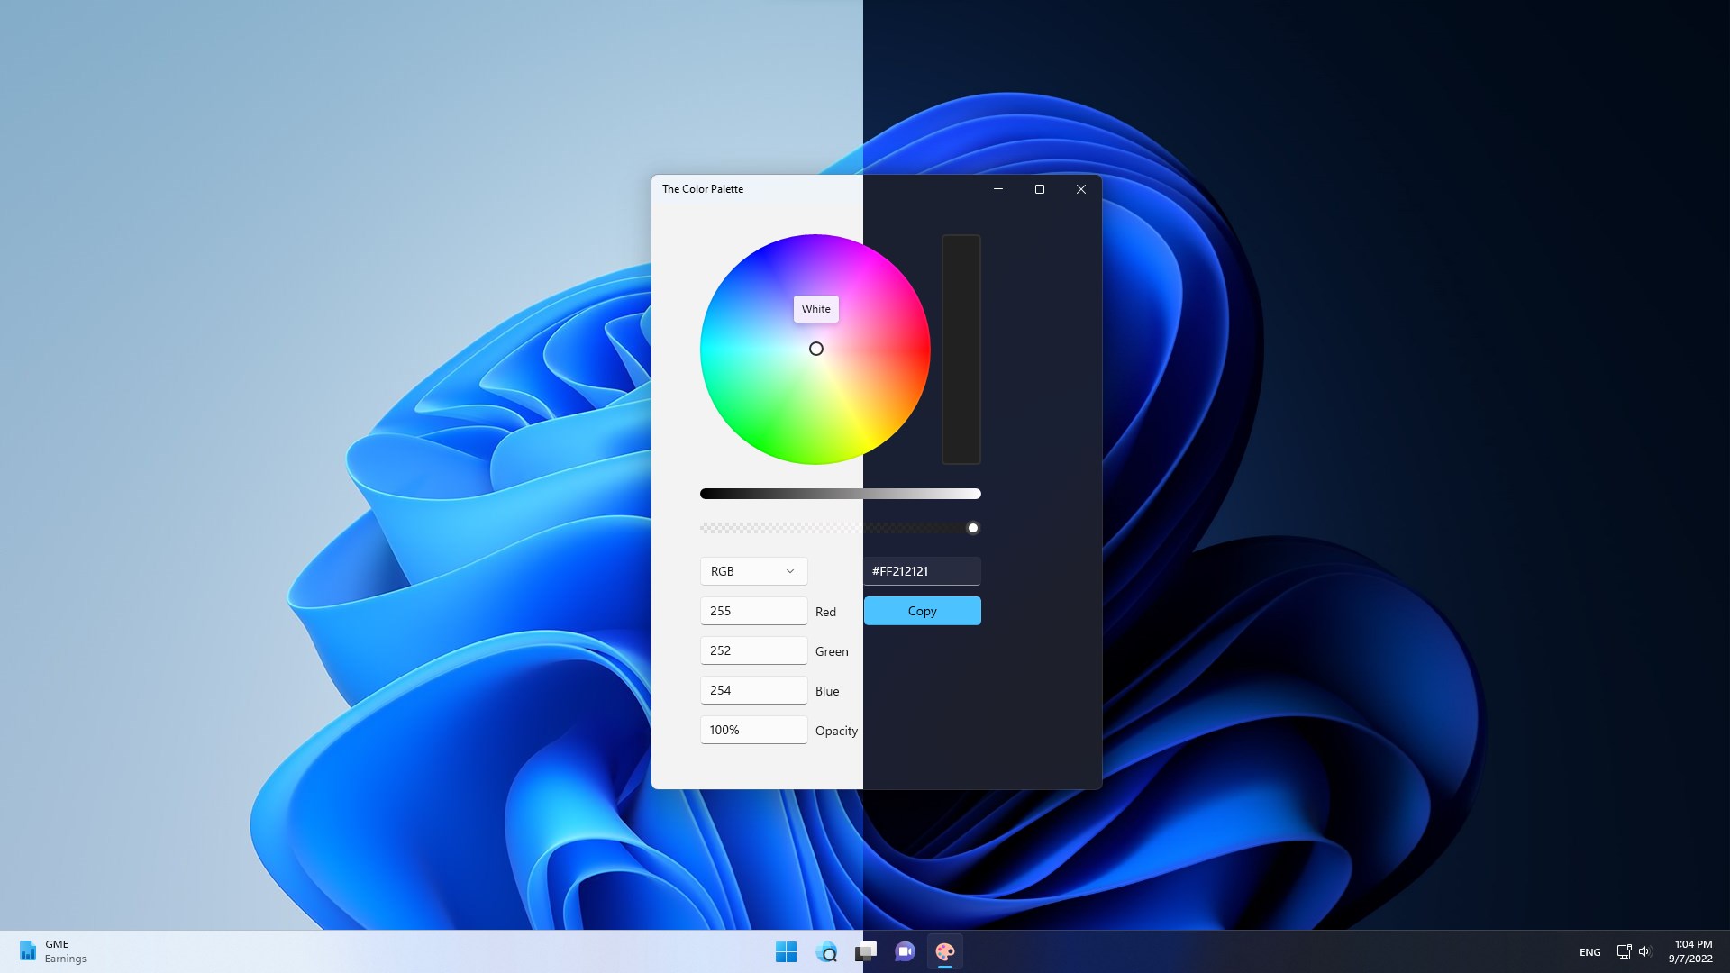1730x973 pixels.
Task: Launch the Teams Chat taskbar icon
Action: click(x=905, y=951)
